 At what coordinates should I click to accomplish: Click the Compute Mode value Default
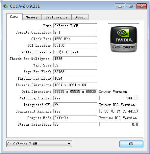coord(75,118)
